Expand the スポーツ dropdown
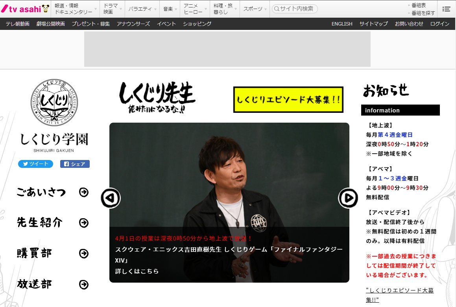The image size is (456, 307). click(x=255, y=9)
